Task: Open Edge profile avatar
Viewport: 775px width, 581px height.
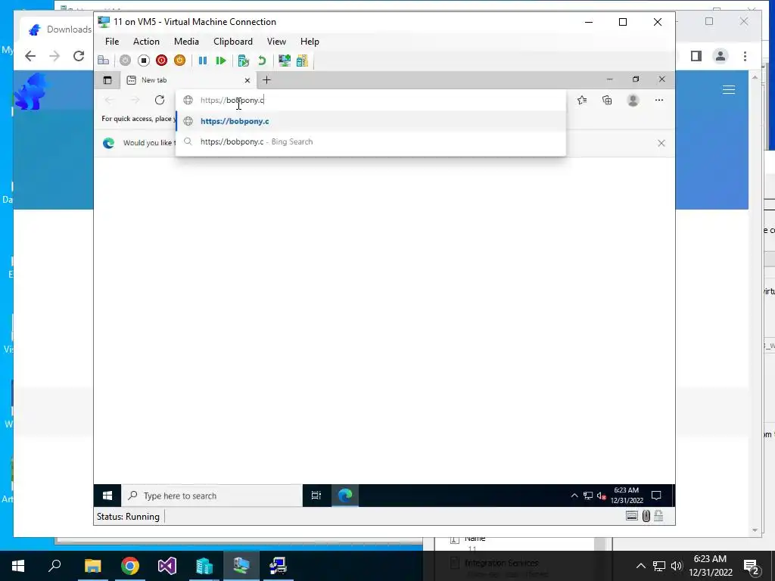Action: point(633,101)
